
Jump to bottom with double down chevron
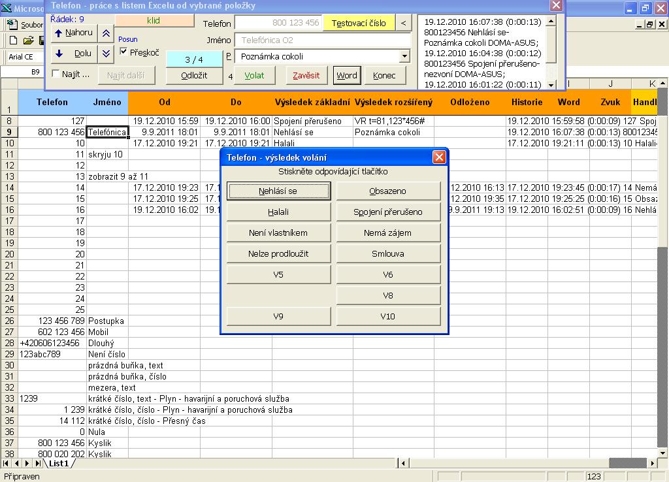(x=106, y=54)
